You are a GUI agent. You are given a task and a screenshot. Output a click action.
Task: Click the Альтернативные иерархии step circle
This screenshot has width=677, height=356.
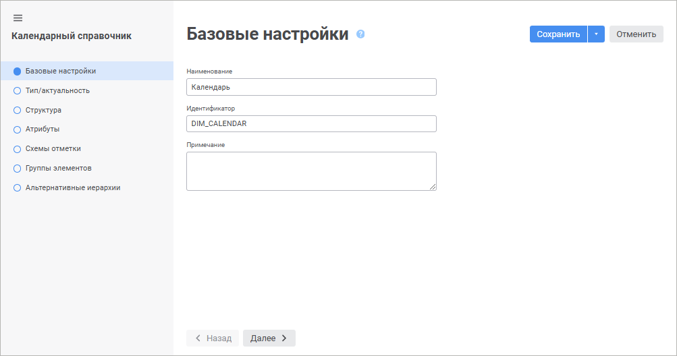pyautogui.click(x=18, y=188)
